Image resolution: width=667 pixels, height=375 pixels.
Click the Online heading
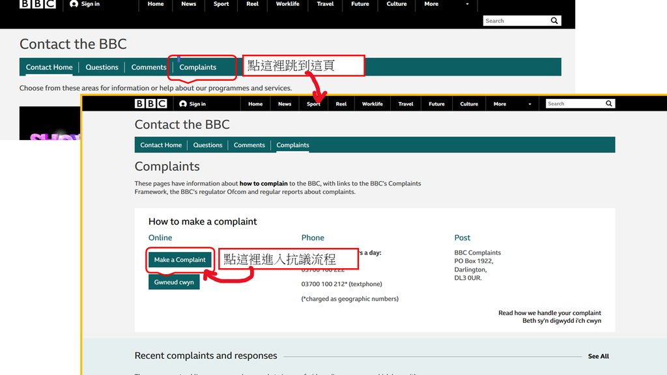click(x=160, y=238)
